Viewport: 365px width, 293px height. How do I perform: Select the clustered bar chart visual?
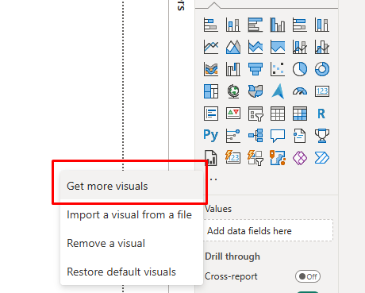click(x=255, y=25)
